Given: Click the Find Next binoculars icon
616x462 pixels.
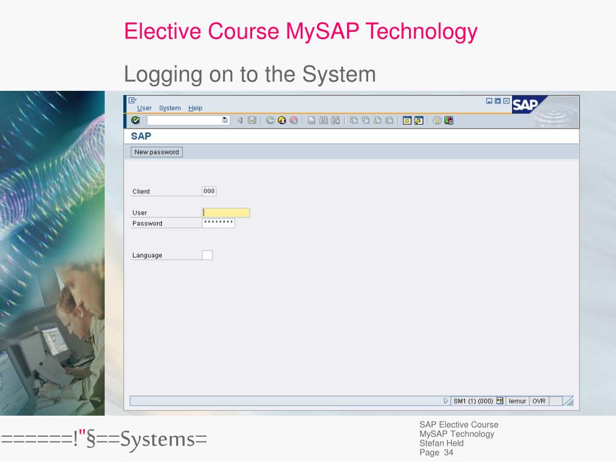Looking at the screenshot, I should click(x=336, y=120).
